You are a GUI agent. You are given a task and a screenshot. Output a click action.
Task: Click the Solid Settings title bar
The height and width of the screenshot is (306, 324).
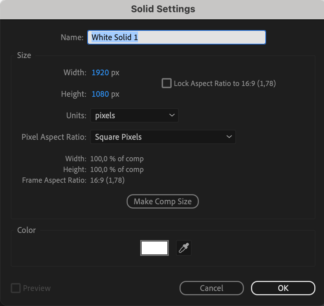163,9
